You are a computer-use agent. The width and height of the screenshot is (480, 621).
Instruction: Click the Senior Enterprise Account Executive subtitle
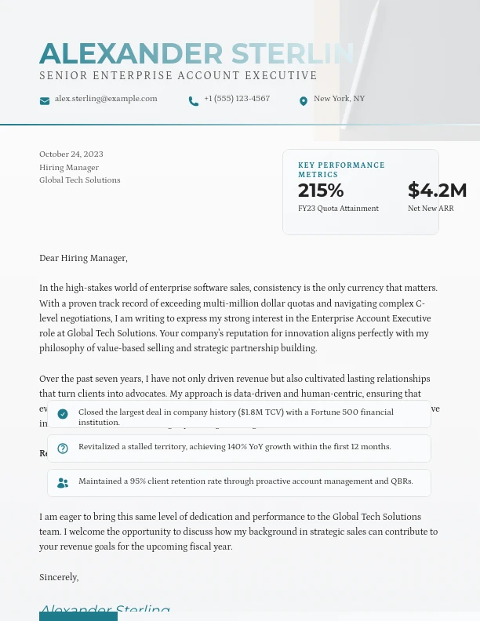point(178,76)
